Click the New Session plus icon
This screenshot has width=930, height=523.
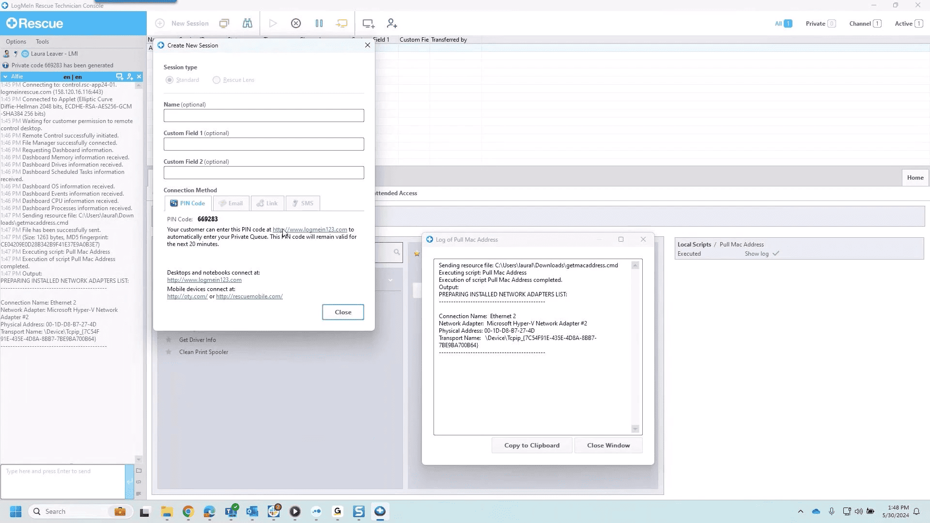(160, 23)
